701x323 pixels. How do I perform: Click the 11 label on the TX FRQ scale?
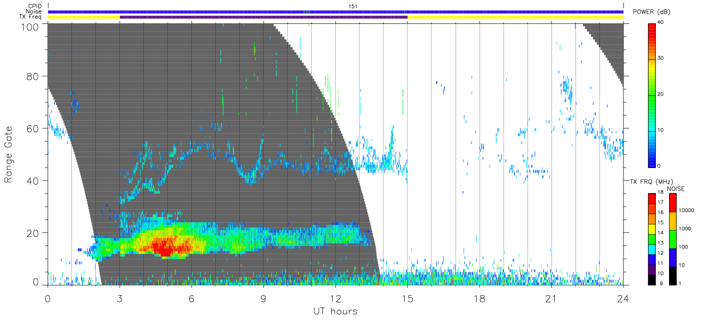661,263
